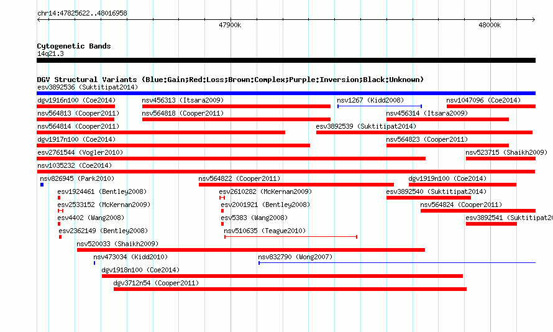Screen dimensions: 553x332
Task: Click esv2533152 (McKernan2009) label
Action: 104,205
